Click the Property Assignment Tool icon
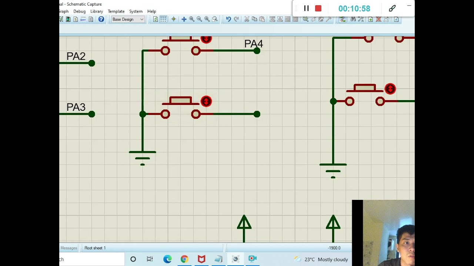 (361, 19)
